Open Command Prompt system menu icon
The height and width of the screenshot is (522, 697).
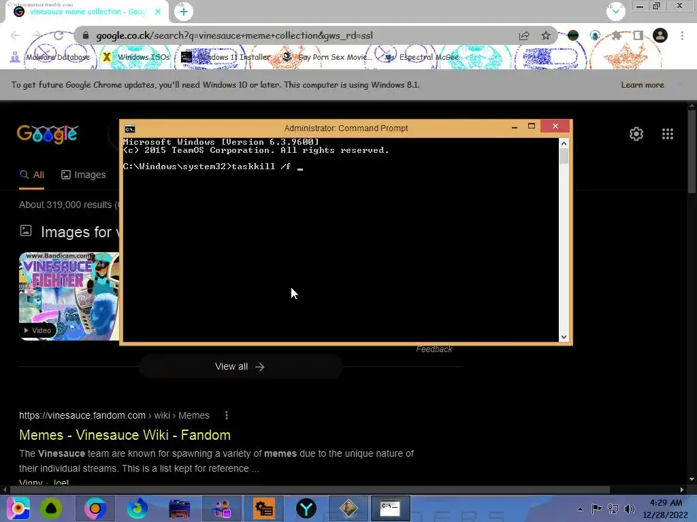click(130, 128)
